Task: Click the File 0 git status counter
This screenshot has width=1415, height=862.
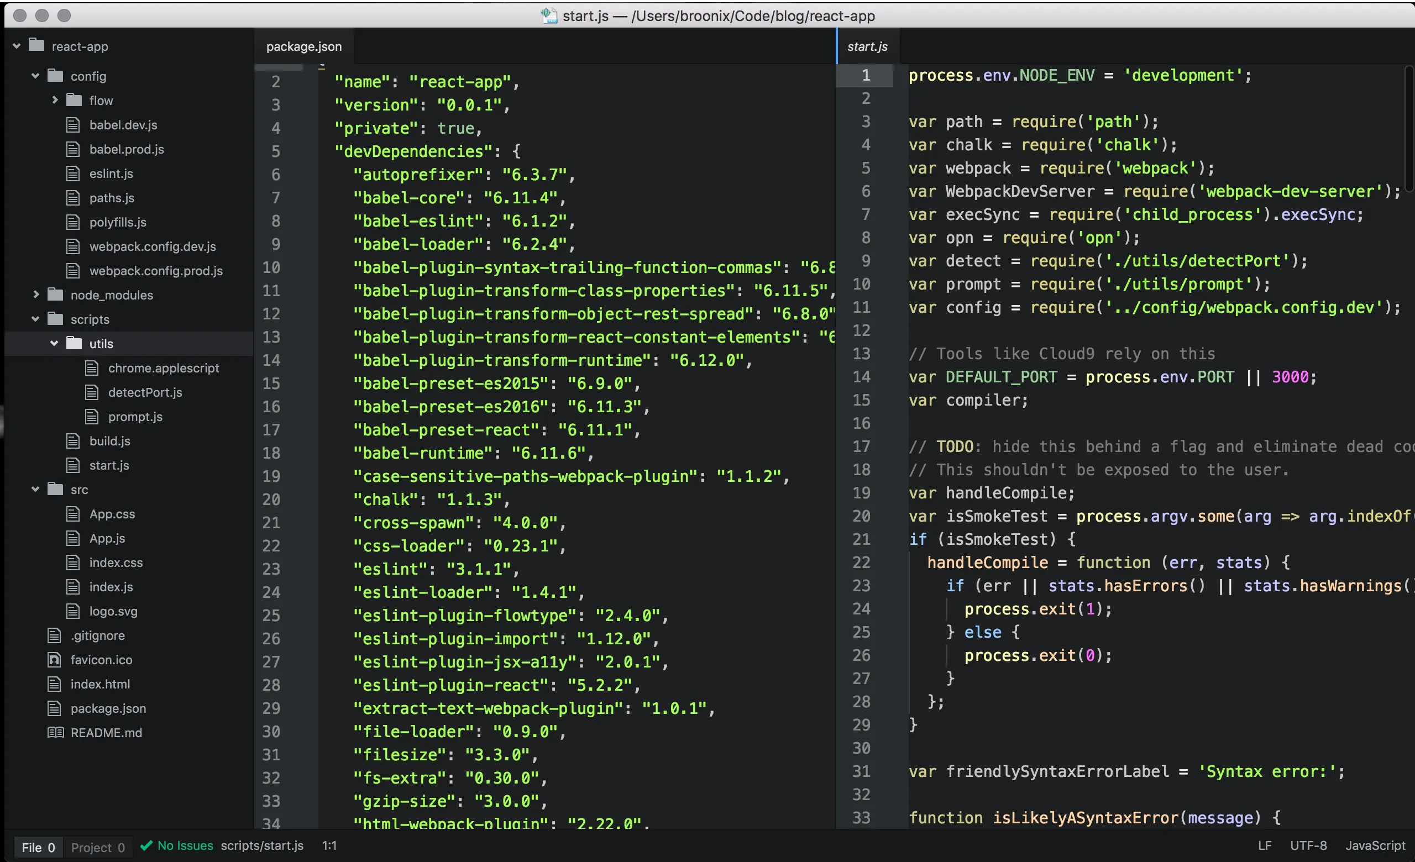Action: (x=38, y=847)
